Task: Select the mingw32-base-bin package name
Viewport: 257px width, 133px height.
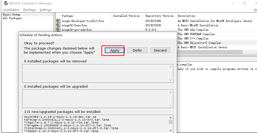Action: [x=74, y=25]
